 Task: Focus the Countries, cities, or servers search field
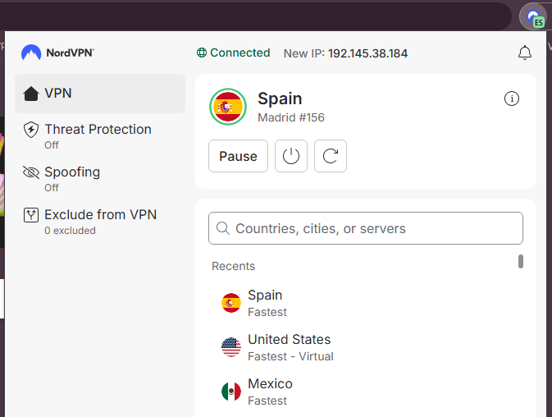pyautogui.click(x=366, y=228)
